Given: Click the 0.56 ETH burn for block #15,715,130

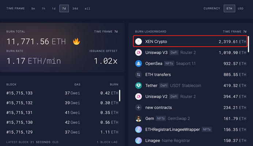Looking at the screenshot, I should tap(109, 122).
